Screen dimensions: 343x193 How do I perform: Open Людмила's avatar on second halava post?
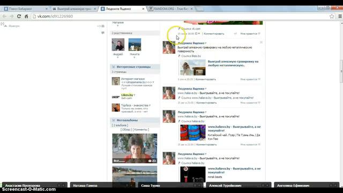[169, 116]
